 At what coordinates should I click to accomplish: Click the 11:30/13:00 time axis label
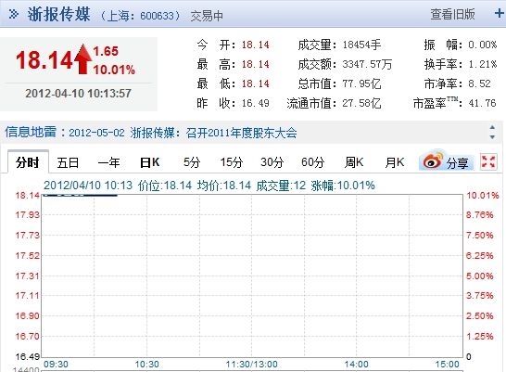(252, 365)
